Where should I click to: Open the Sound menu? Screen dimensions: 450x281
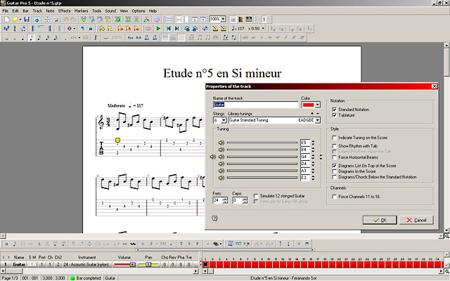click(110, 11)
